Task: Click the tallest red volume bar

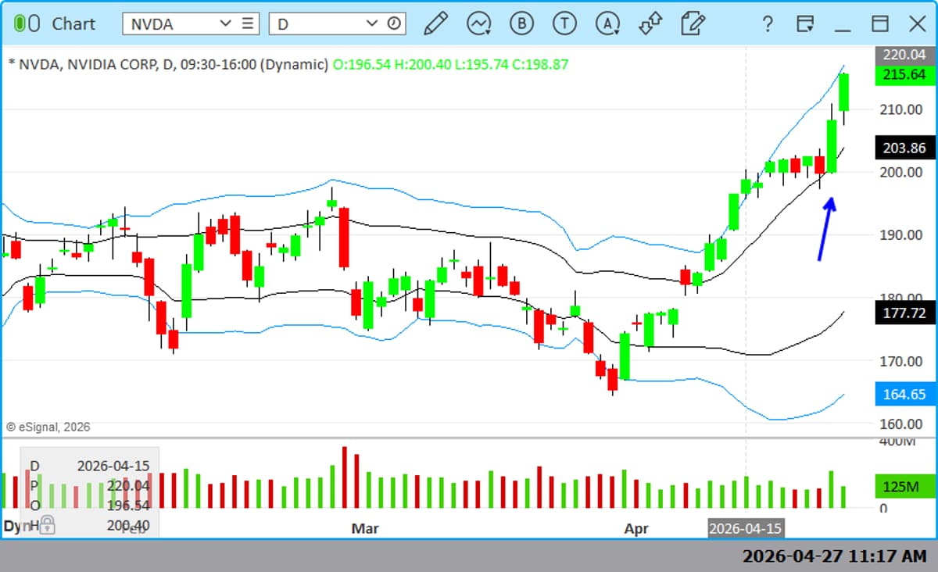Action: pyautogui.click(x=344, y=477)
